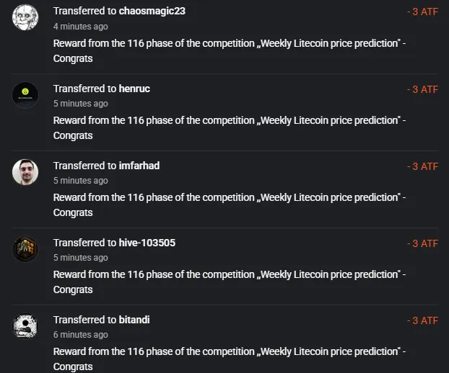Select the -3 ATF amount for chaosmagic23
This screenshot has width=449, height=373.
[423, 12]
